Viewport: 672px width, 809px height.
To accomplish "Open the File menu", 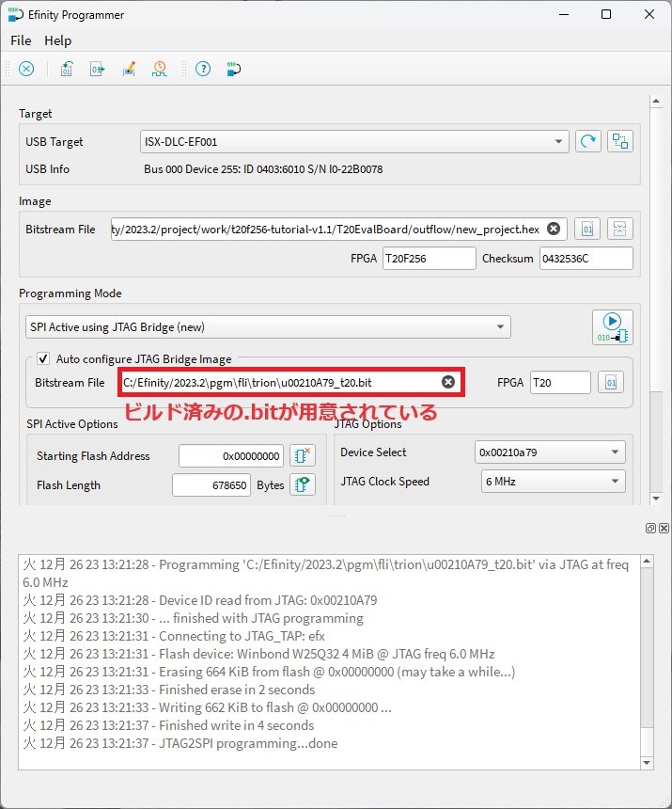I will tap(21, 40).
